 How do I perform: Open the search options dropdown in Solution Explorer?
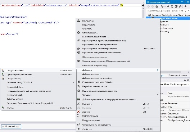189,11
